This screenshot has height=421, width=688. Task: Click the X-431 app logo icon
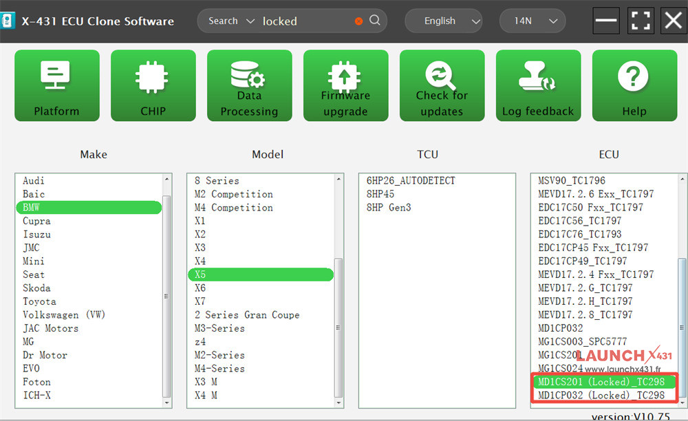click(7, 21)
